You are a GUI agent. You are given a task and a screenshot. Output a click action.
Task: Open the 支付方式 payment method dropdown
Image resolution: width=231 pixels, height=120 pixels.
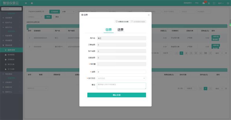click(121, 78)
